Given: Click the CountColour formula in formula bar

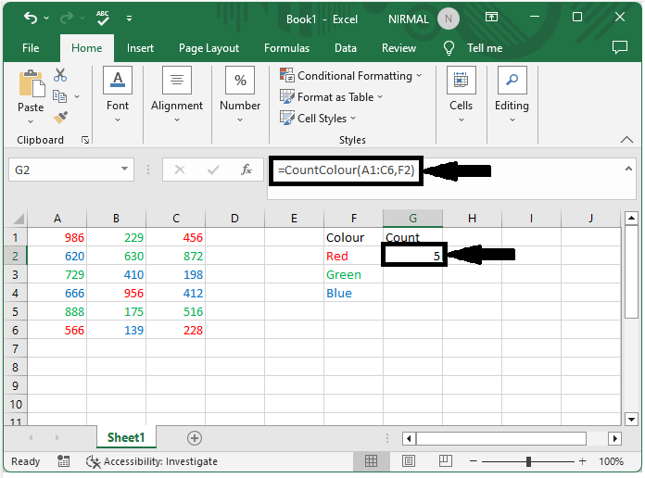Looking at the screenshot, I should [x=346, y=170].
